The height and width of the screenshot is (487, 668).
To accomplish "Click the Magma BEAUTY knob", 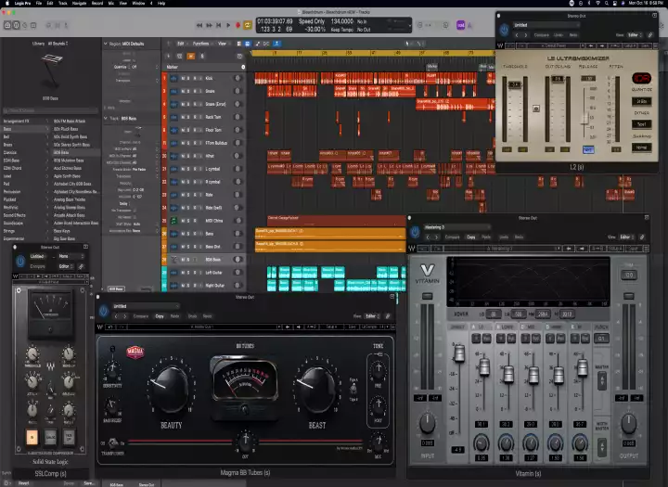I will [x=170, y=389].
